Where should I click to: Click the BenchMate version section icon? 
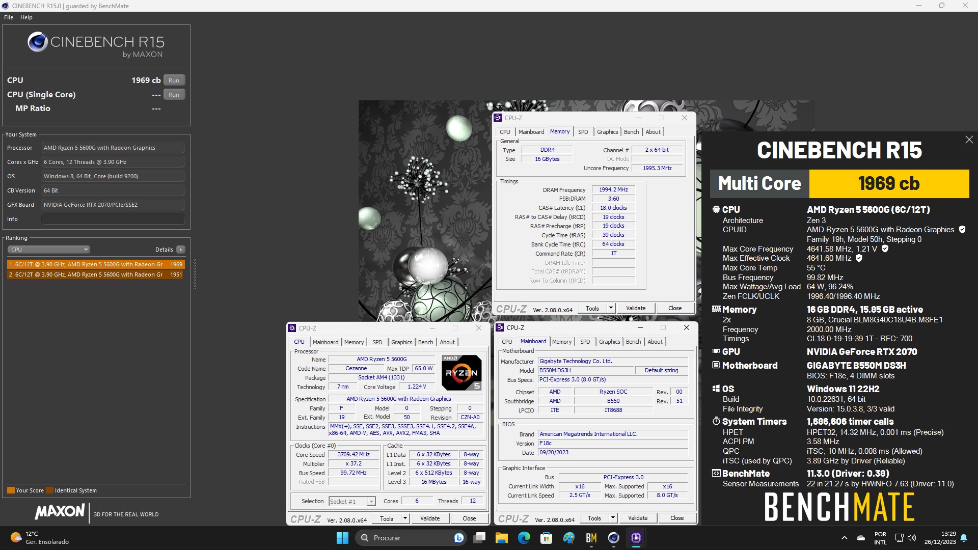716,473
